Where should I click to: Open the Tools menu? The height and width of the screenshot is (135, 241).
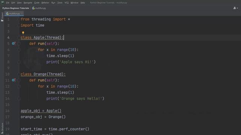[x=60, y=3]
